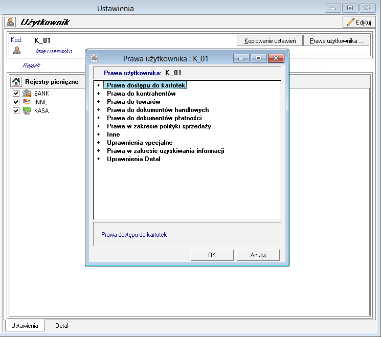Click the Rejestry pieniężne header
Image resolution: width=381 pixels, height=337 pixels.
coord(52,82)
